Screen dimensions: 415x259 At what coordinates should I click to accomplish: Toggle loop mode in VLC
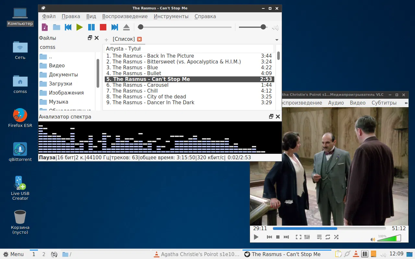click(x=328, y=237)
